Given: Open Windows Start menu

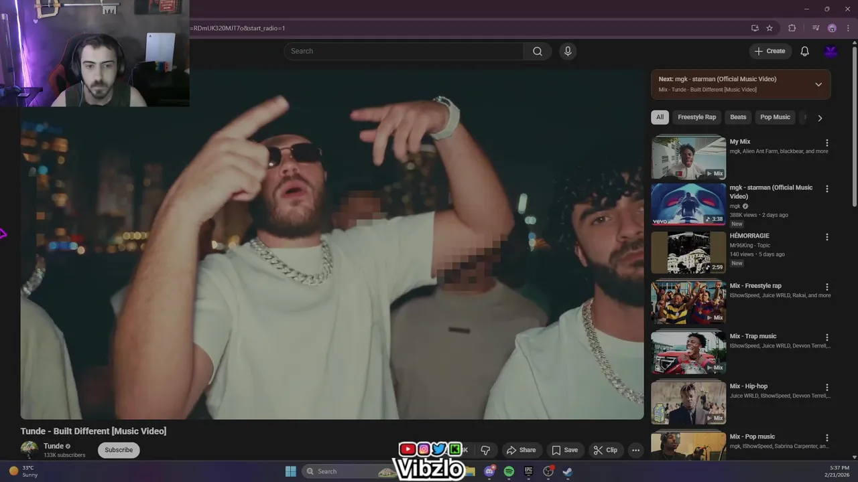Looking at the screenshot, I should [290, 471].
